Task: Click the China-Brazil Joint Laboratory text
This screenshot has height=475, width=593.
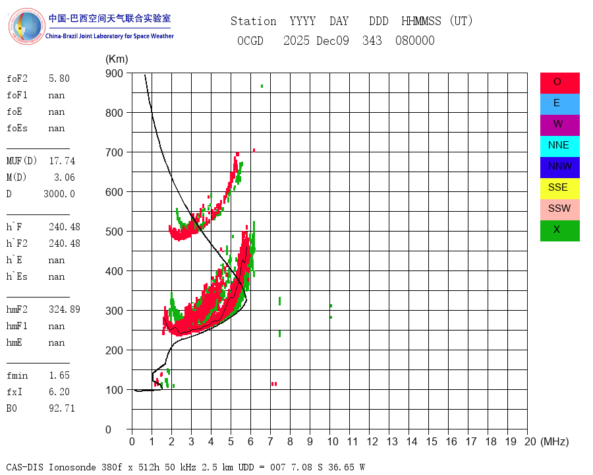Action: click(109, 36)
